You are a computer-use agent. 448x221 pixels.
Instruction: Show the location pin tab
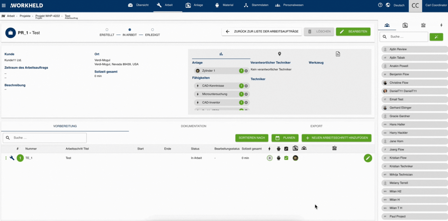(x=279, y=54)
